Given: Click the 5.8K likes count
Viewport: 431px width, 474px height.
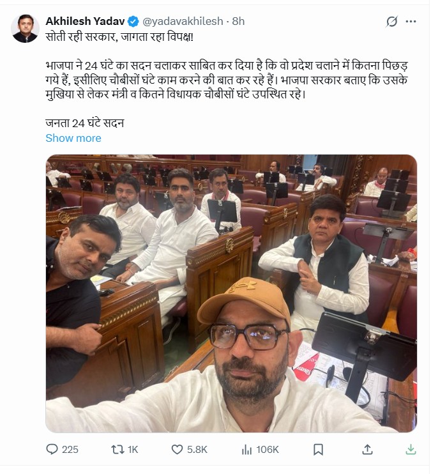Looking at the screenshot, I should (x=197, y=450).
